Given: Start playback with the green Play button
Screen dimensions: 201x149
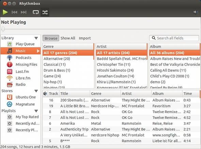Looking at the screenshot, I should [x=5, y=12].
